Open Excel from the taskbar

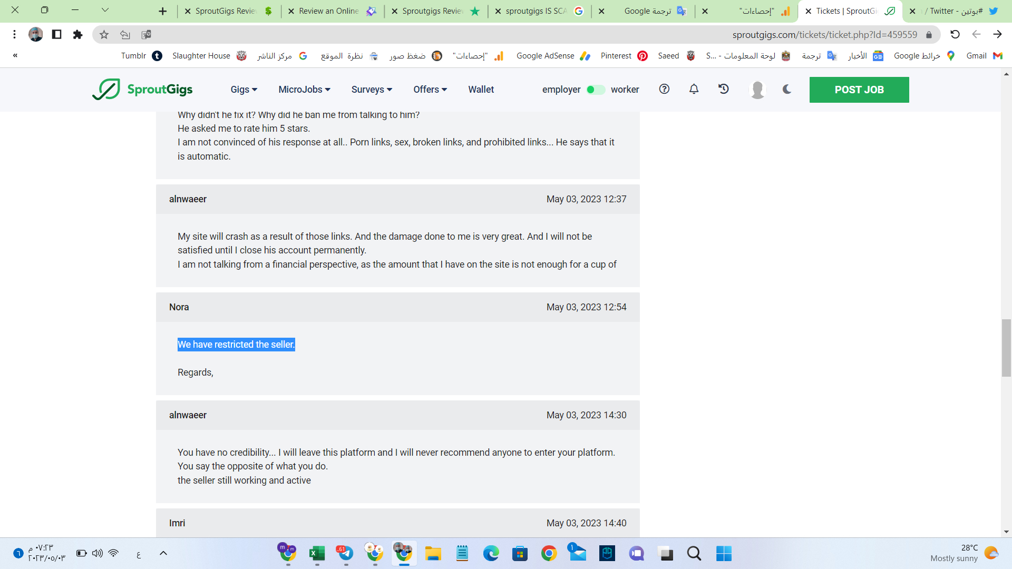pos(317,554)
